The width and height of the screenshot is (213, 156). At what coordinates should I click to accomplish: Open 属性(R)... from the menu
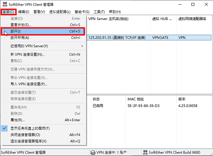click(44, 120)
